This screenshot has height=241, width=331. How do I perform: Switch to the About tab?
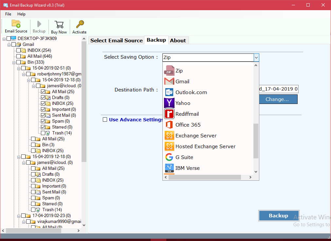coord(178,40)
